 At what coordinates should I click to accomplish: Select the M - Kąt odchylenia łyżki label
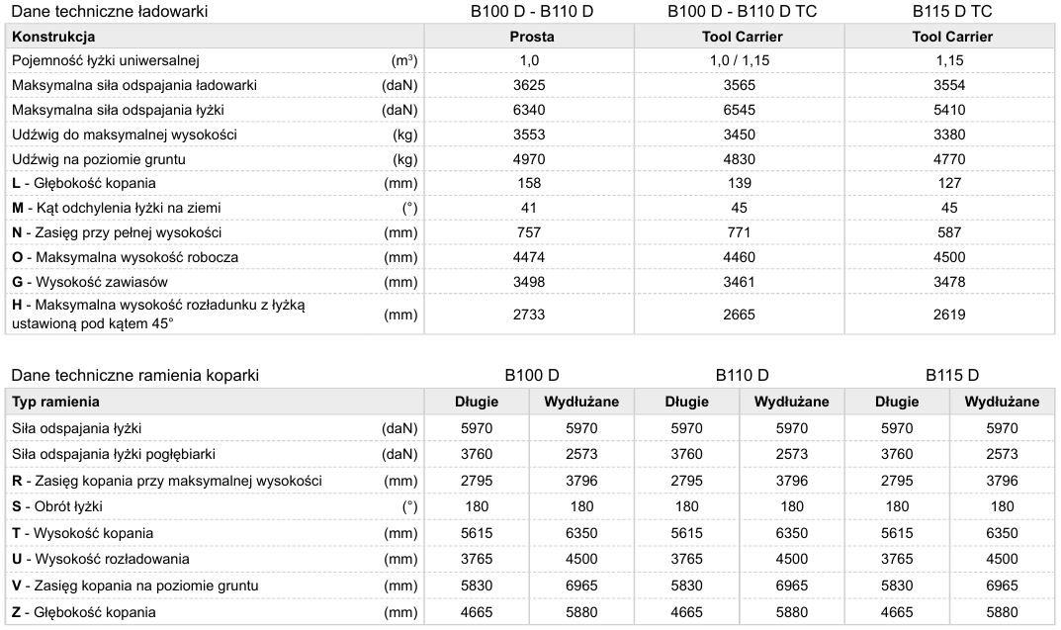tap(117, 208)
